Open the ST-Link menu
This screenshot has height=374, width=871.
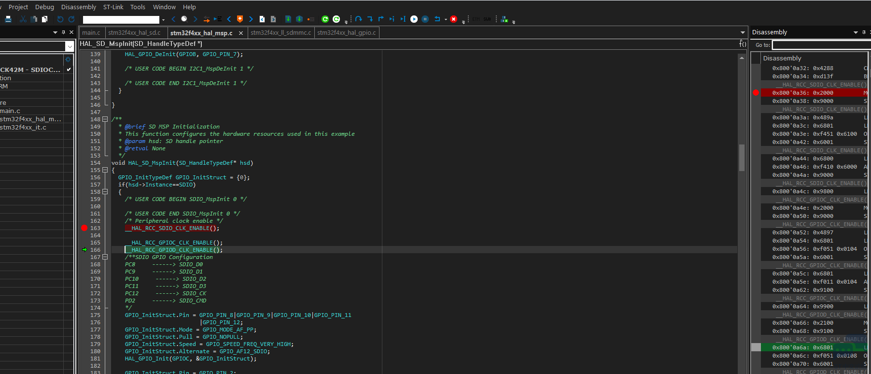click(x=113, y=7)
